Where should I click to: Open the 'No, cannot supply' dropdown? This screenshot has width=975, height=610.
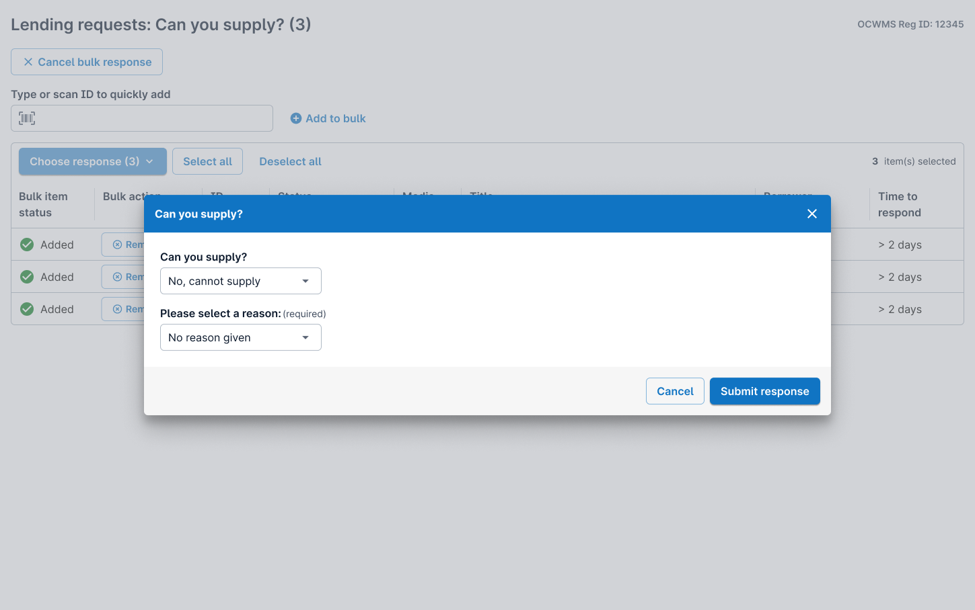point(241,281)
